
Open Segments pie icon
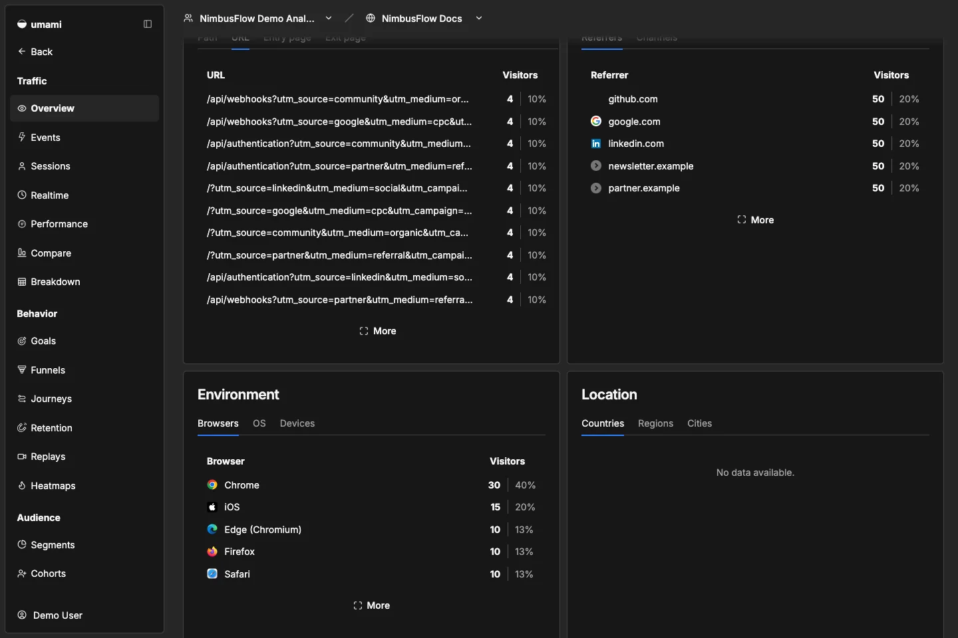click(x=22, y=544)
